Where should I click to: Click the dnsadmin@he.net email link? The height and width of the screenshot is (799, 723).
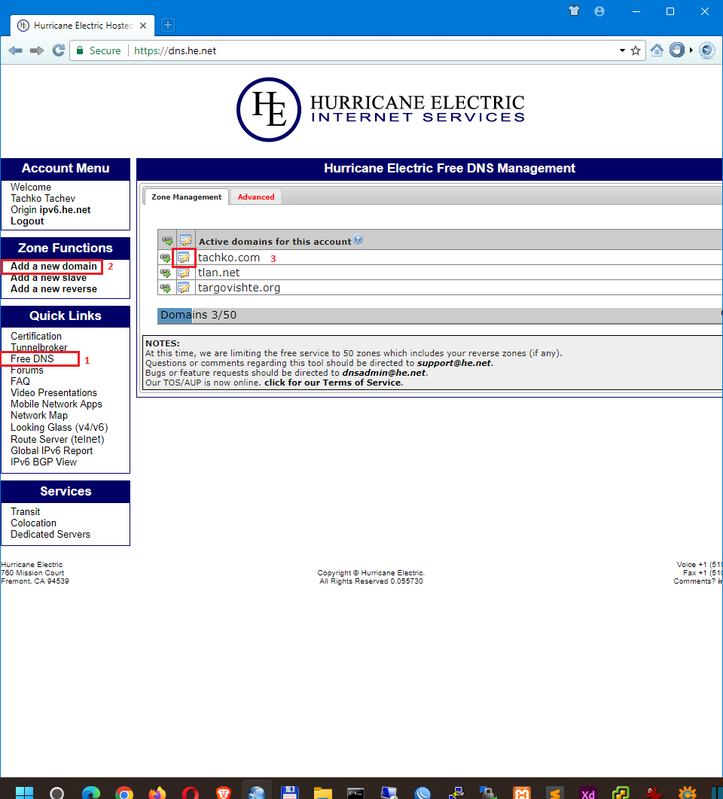(383, 373)
